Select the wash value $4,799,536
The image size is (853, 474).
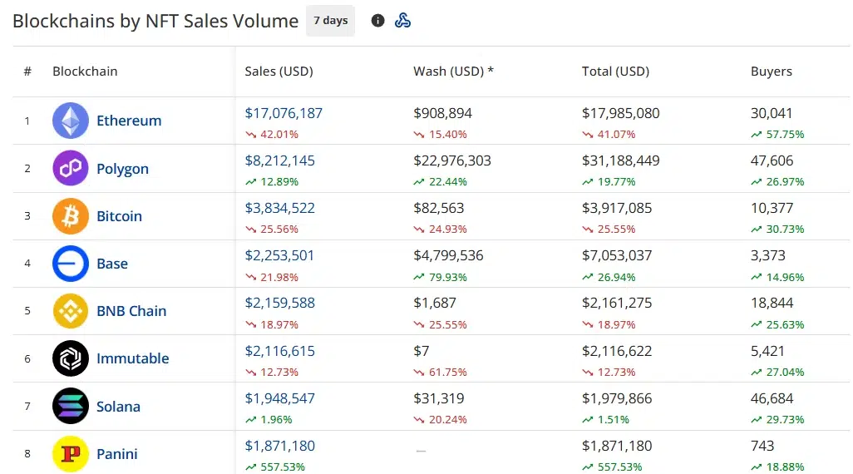[448, 255]
